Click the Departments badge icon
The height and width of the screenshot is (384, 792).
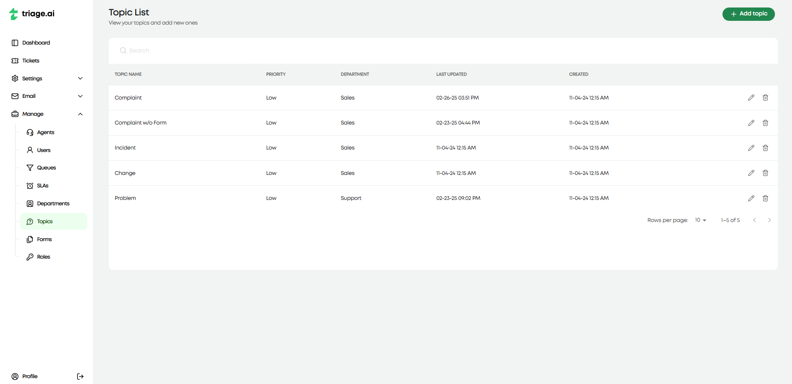30,203
